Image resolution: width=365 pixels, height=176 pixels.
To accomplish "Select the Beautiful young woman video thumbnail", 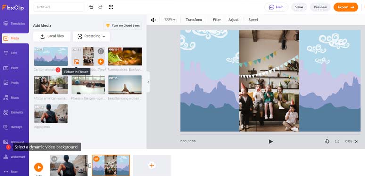I will click(125, 85).
